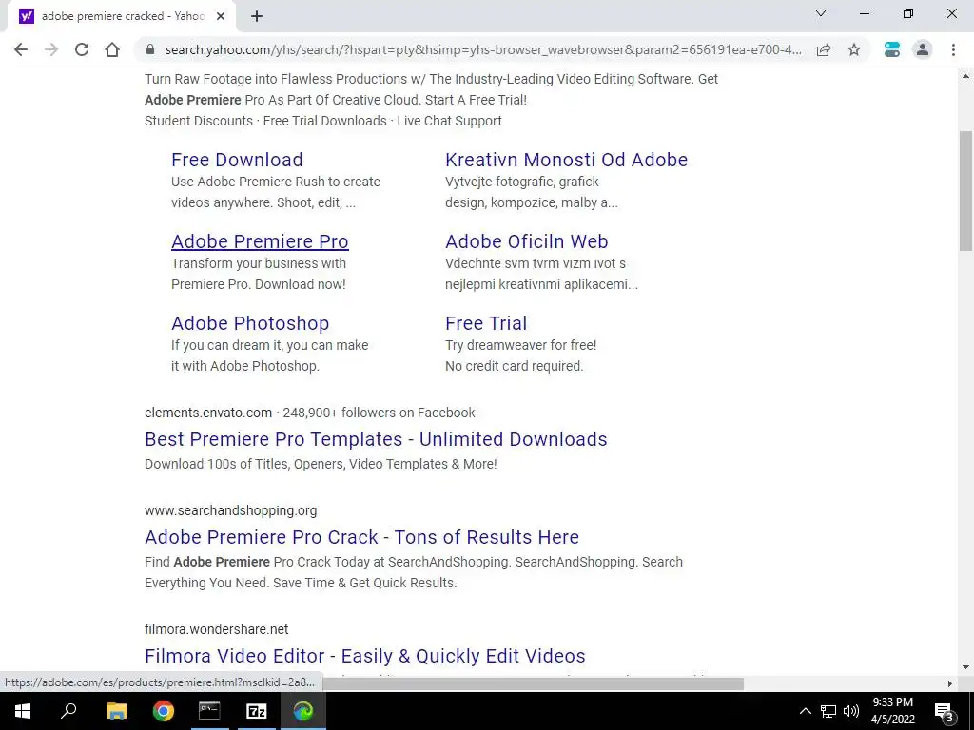Click the address bar URL field
The height and width of the screenshot is (730, 974).
(482, 49)
